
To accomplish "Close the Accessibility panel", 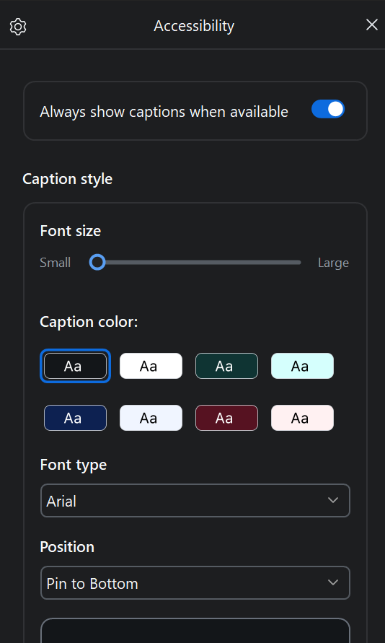I will point(371,25).
